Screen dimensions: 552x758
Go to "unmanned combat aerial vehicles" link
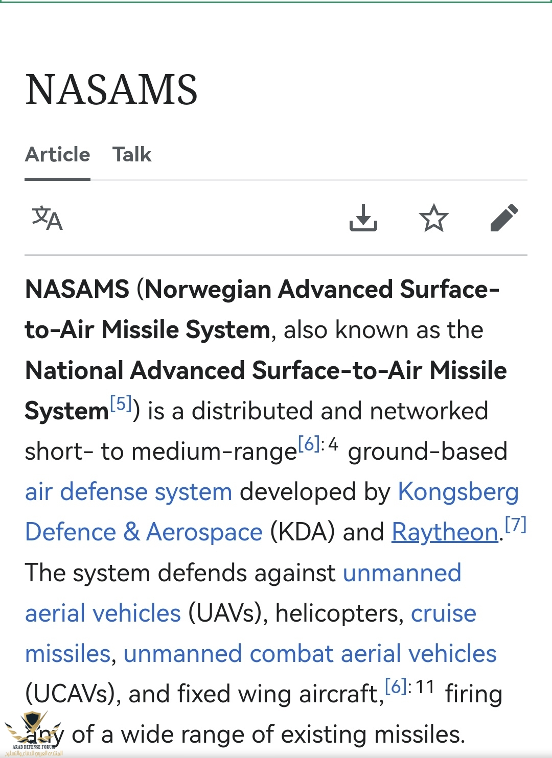(310, 654)
